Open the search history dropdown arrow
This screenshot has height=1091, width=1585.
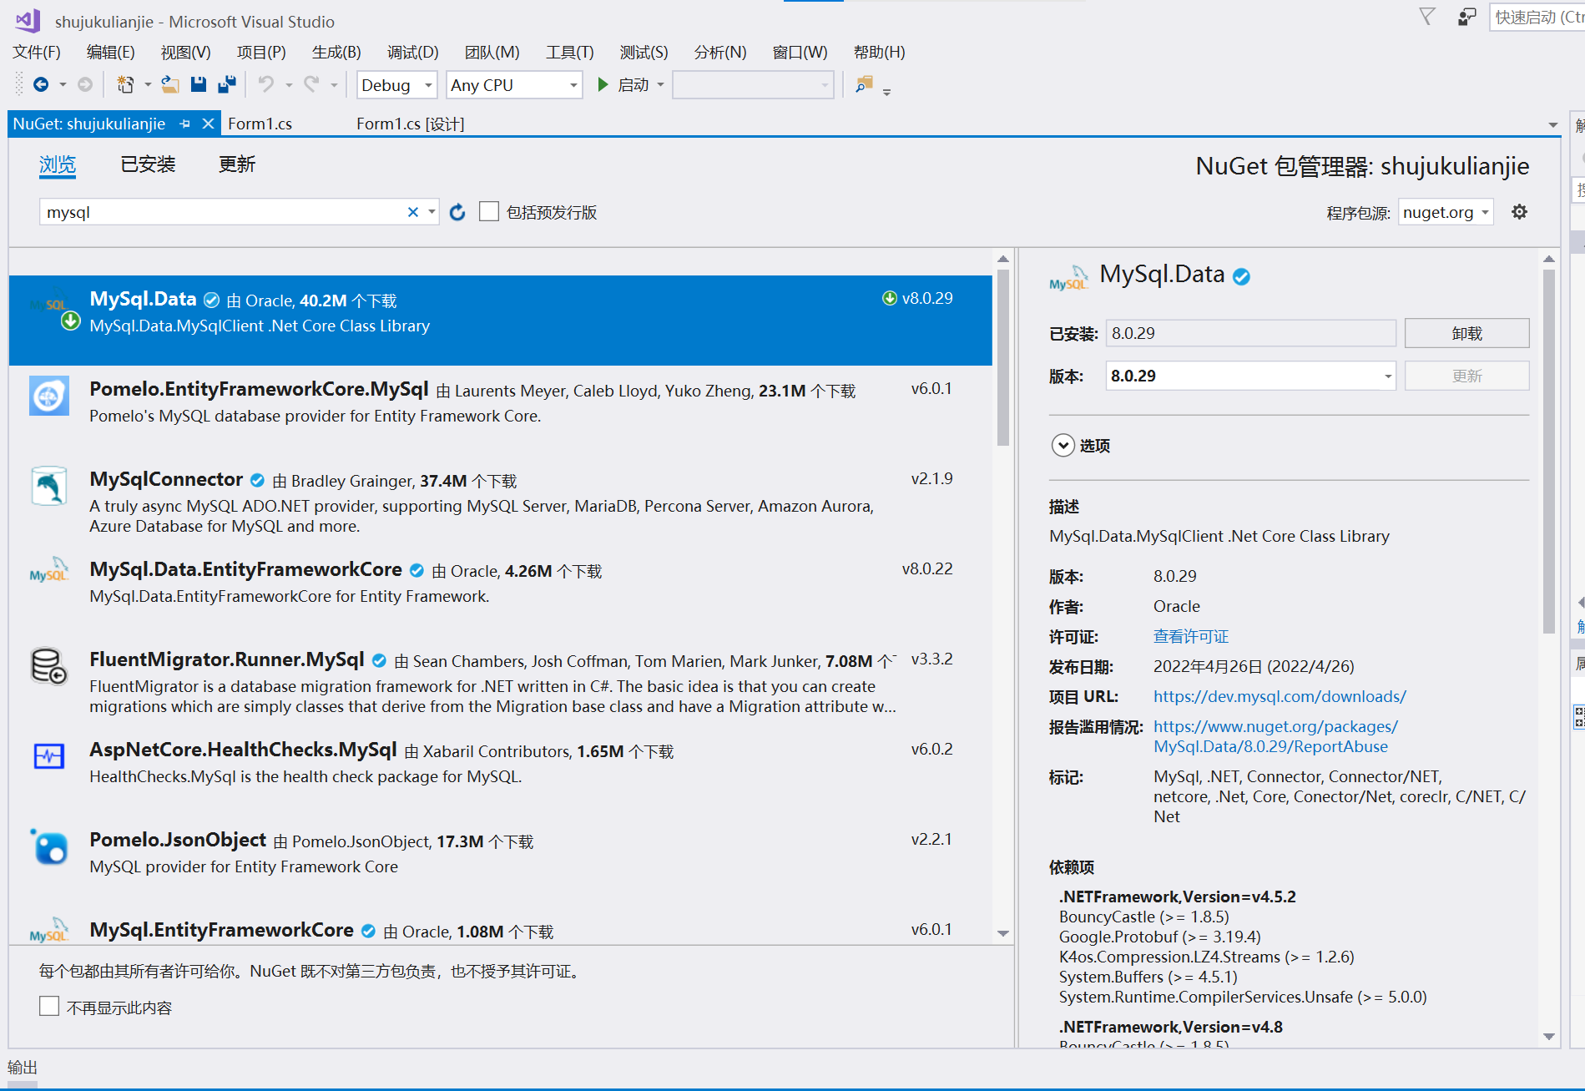(432, 212)
